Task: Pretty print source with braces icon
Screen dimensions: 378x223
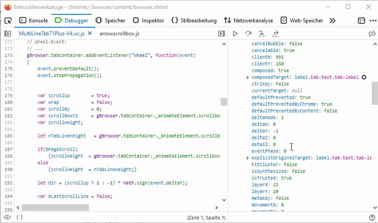Action: click(x=19, y=218)
